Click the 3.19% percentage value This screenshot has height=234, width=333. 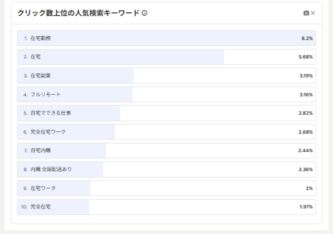305,76
